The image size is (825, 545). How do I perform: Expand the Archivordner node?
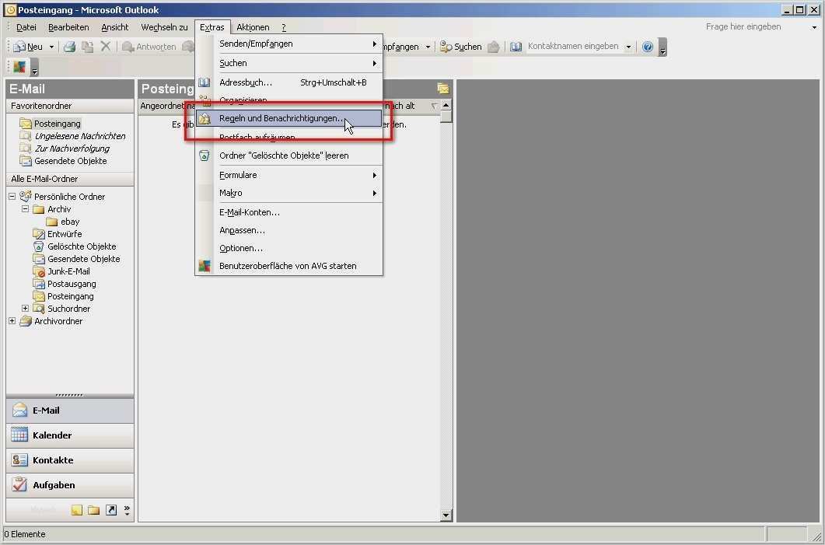click(x=12, y=321)
